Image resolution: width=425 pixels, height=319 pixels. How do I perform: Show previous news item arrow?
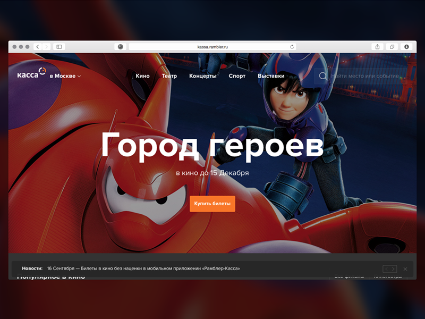click(x=386, y=269)
